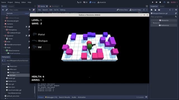Open the Search Results bottom panel

coord(64,97)
